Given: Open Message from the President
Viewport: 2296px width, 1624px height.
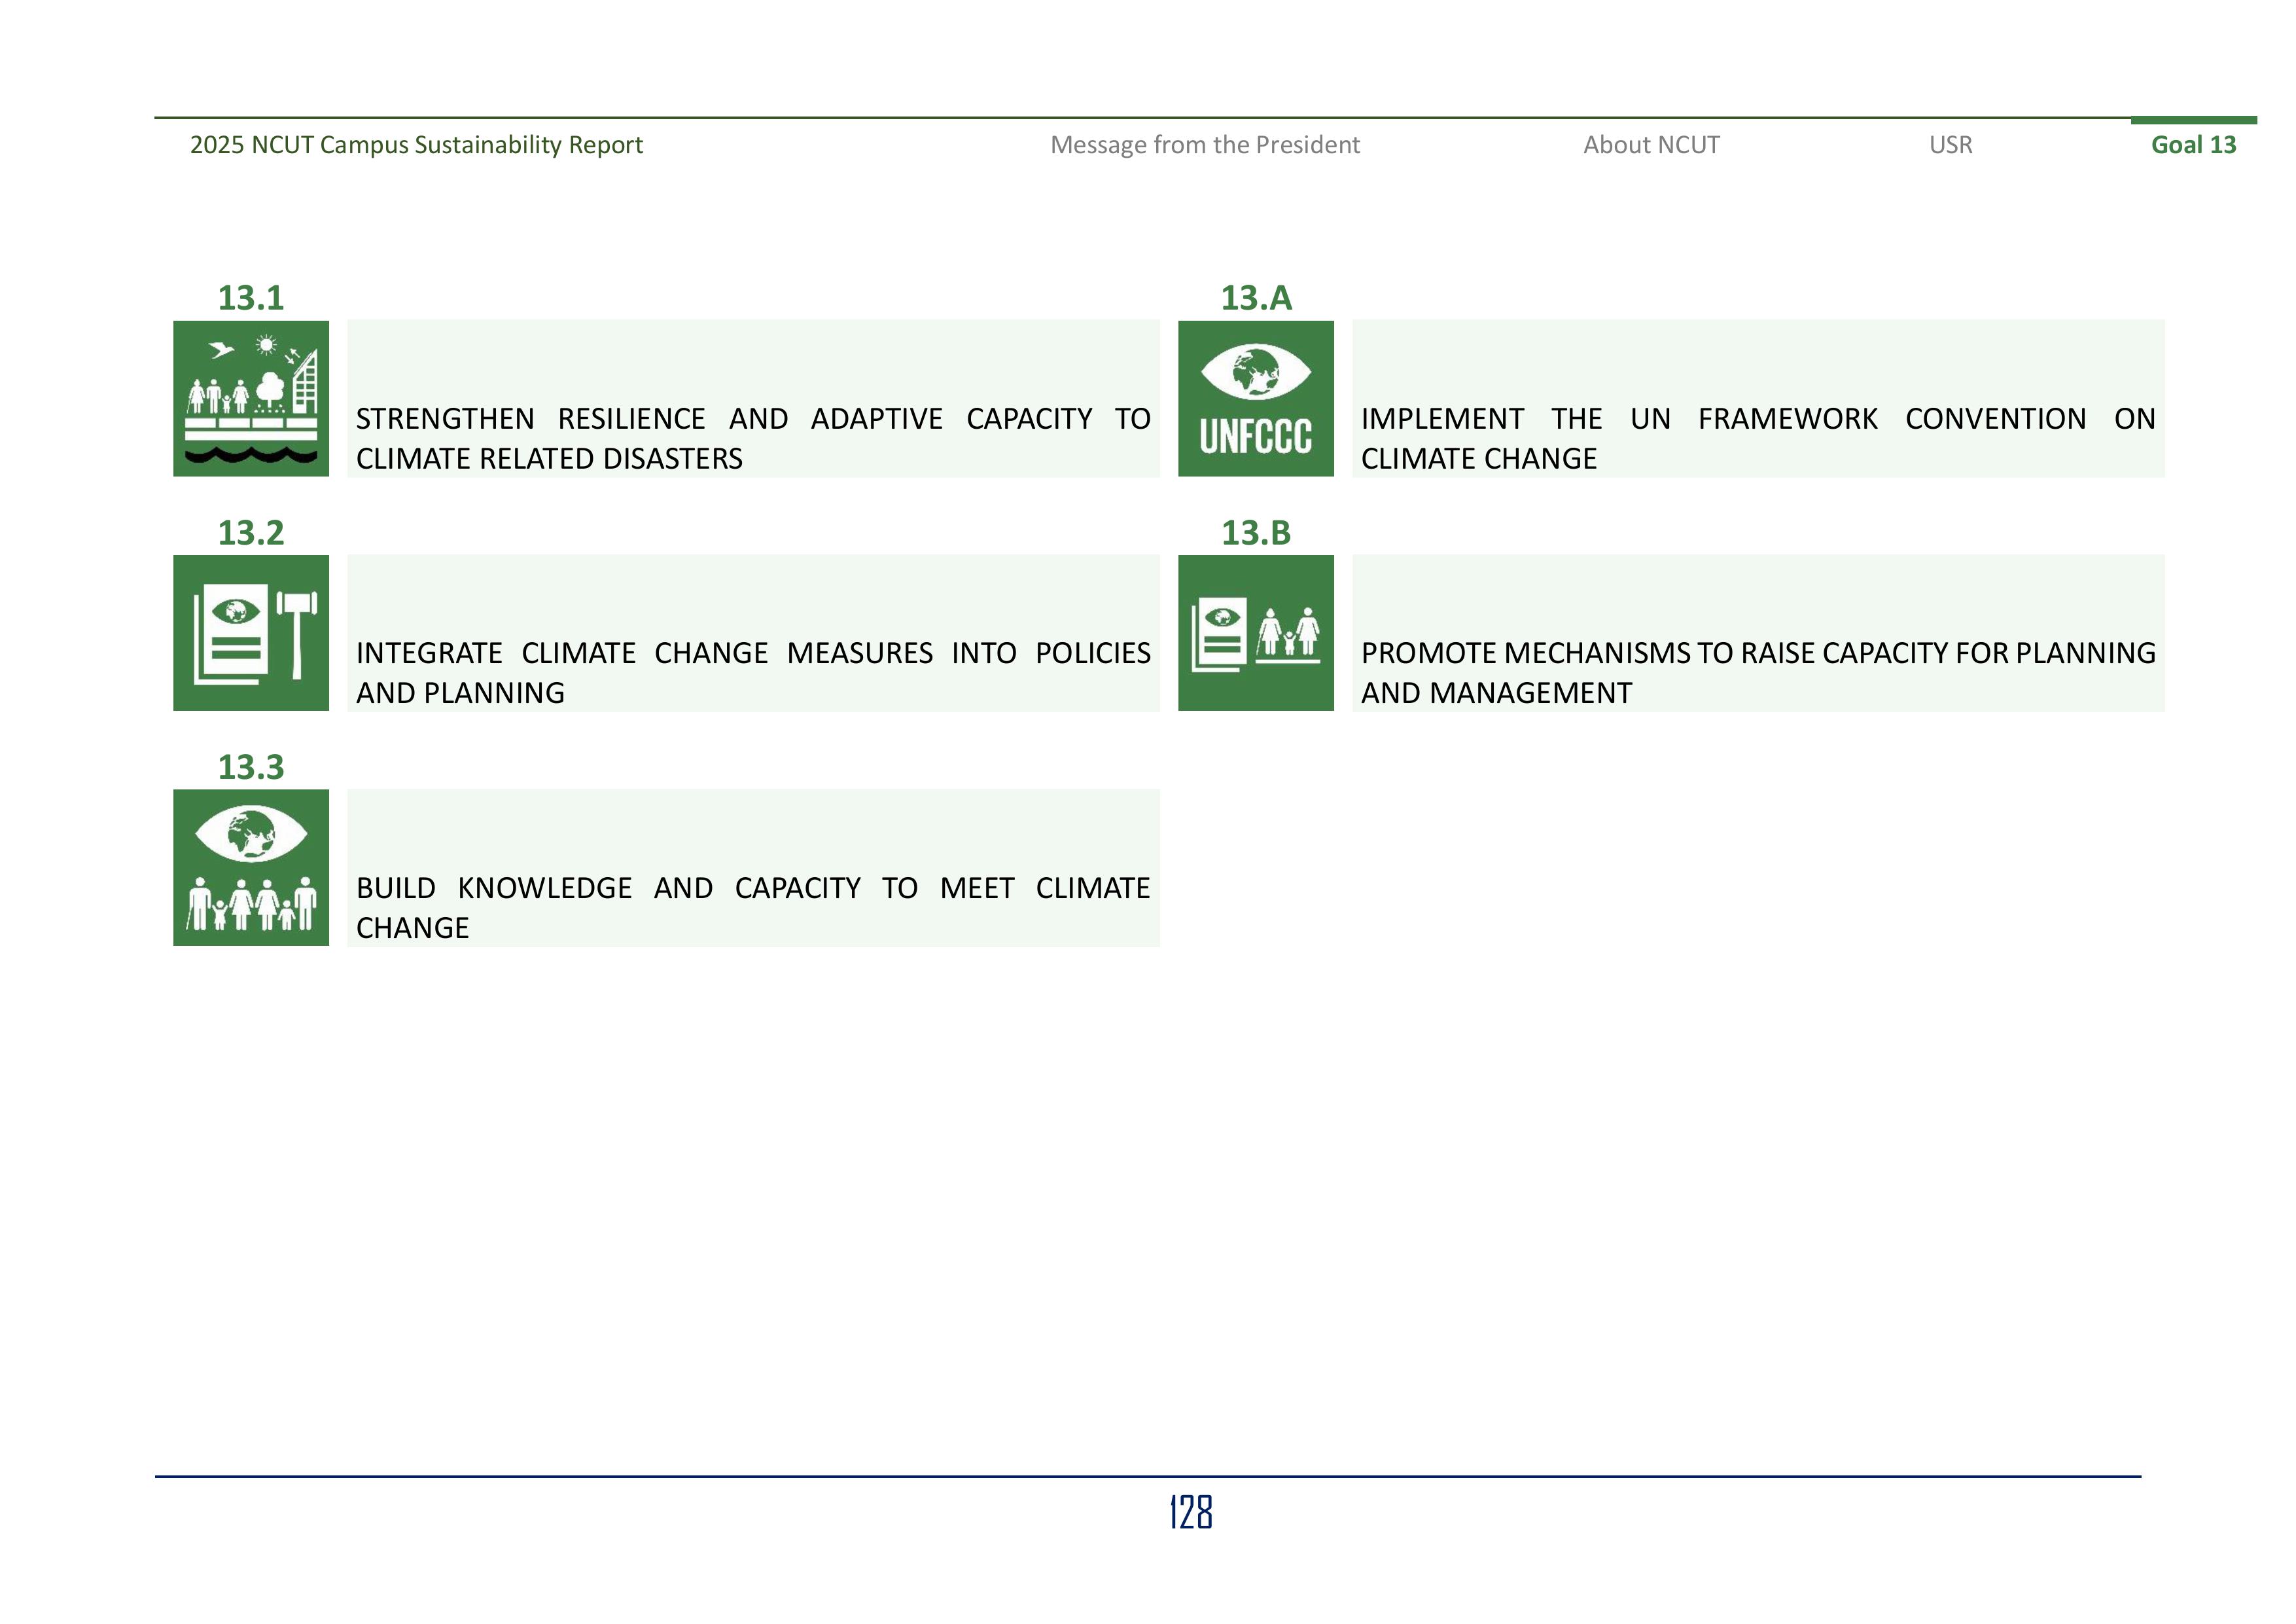Looking at the screenshot, I should [1204, 146].
